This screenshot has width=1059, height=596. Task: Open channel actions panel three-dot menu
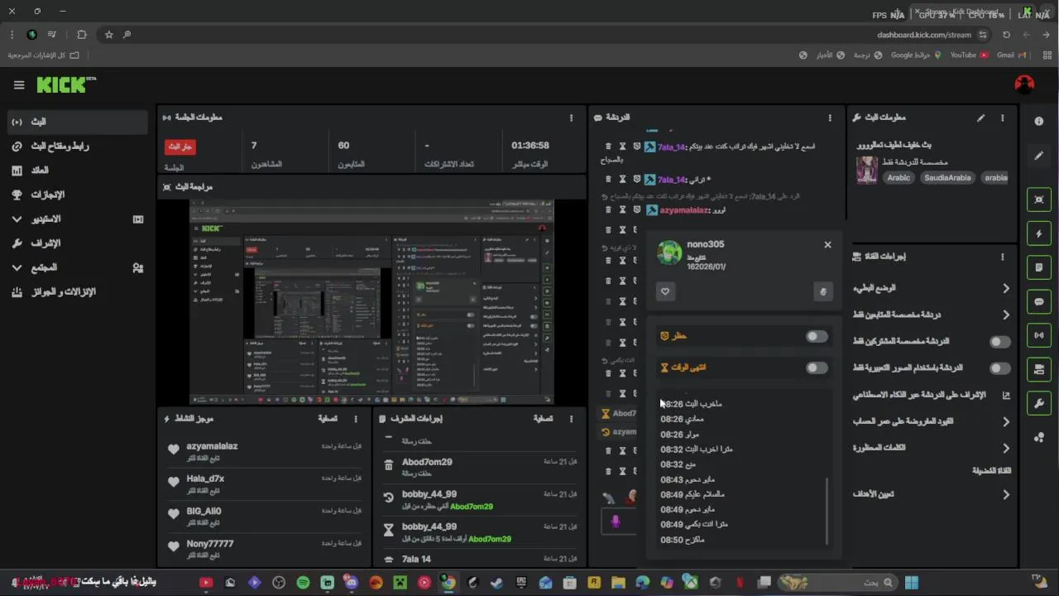[1002, 257]
